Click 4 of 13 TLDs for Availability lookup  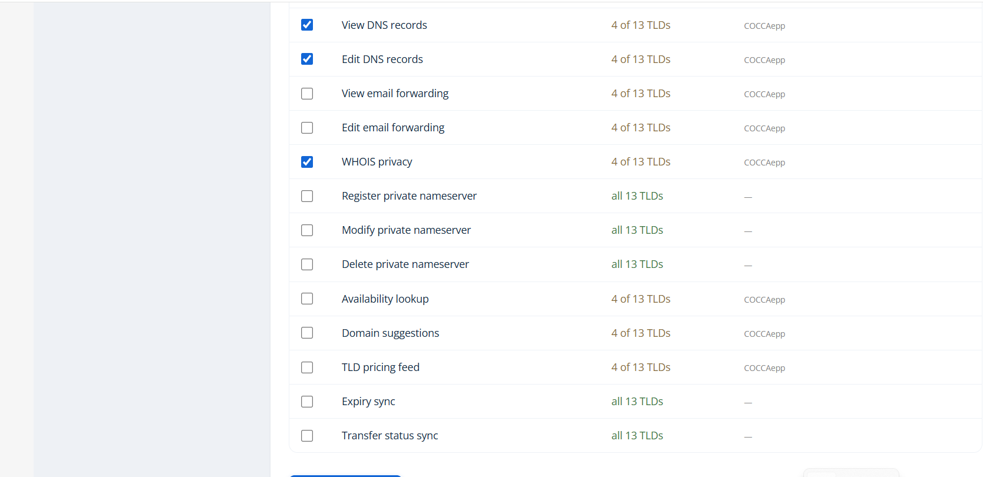[x=641, y=299]
